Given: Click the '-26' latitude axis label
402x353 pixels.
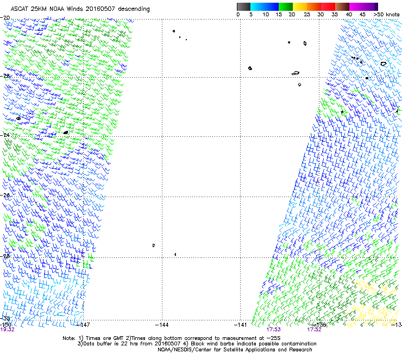Looking at the screenshot, I should click(x=5, y=195).
